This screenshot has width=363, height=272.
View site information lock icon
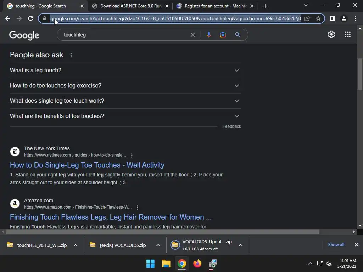(x=45, y=18)
